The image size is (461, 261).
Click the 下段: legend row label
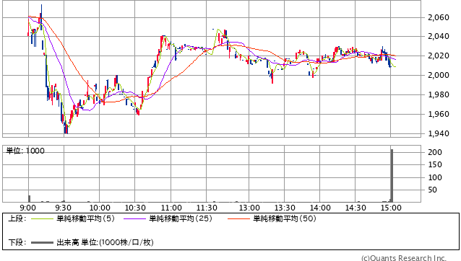pyautogui.click(x=17, y=242)
